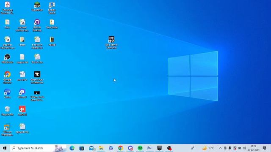Open Microsoft Edge in the taskbar
The width and height of the screenshot is (271, 152).
point(72,148)
